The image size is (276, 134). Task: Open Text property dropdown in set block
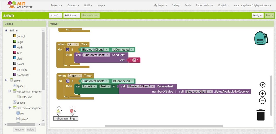[x=105, y=86]
